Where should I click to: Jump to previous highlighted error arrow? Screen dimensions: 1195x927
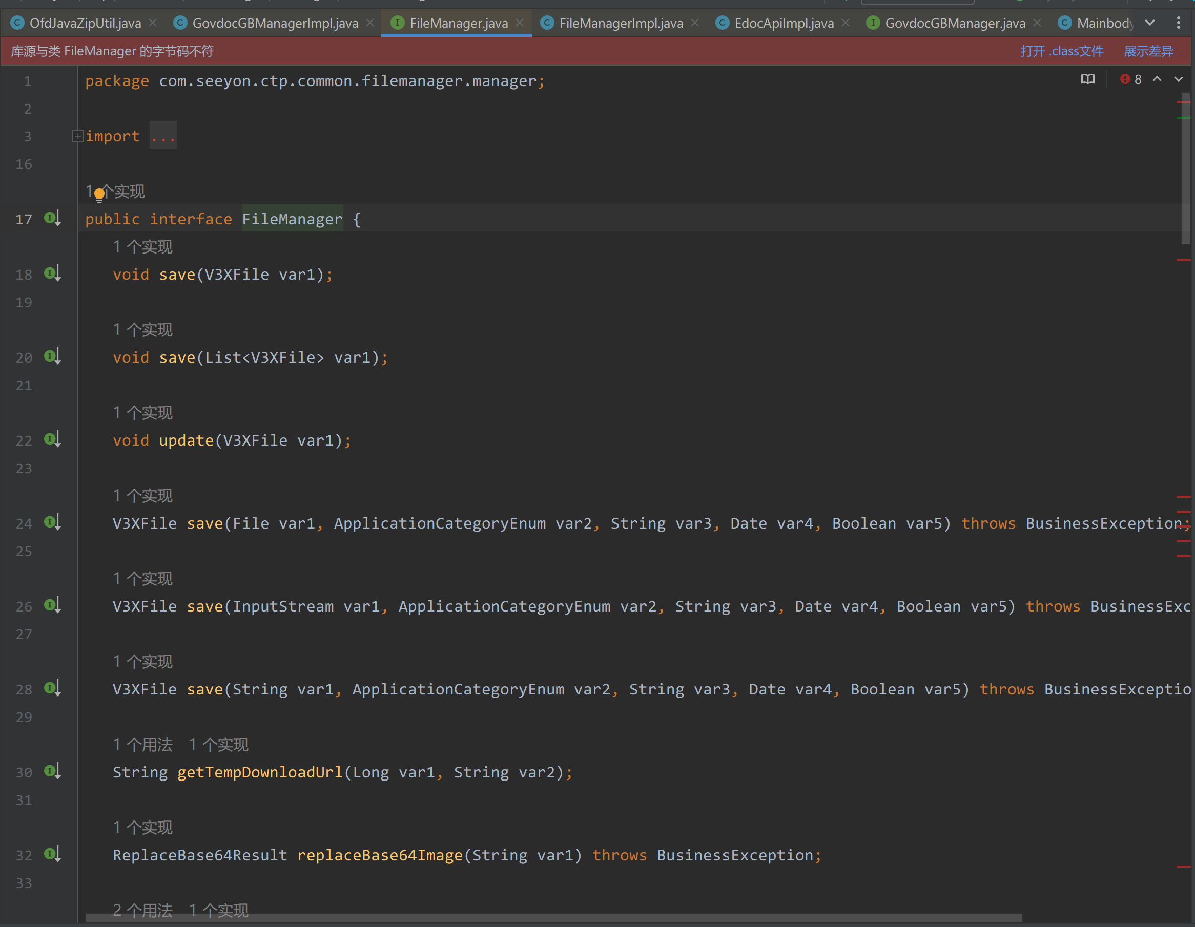pyautogui.click(x=1157, y=79)
